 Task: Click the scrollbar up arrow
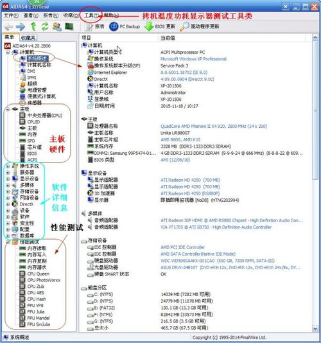tap(315, 37)
